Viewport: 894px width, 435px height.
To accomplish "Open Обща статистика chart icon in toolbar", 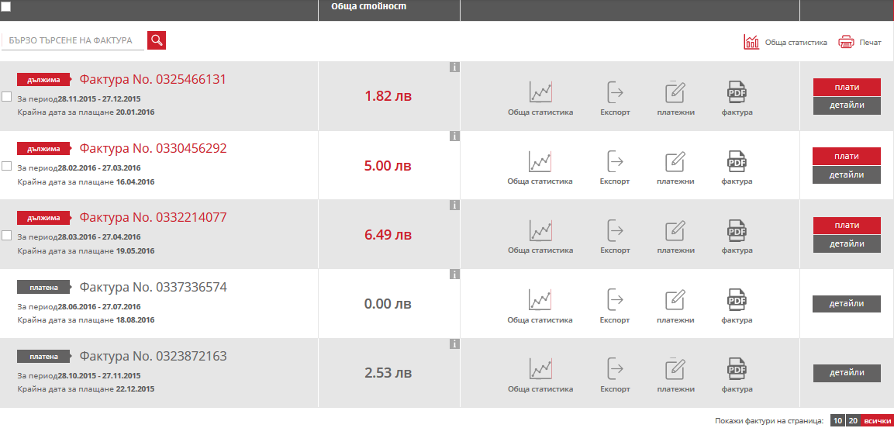I will point(751,42).
